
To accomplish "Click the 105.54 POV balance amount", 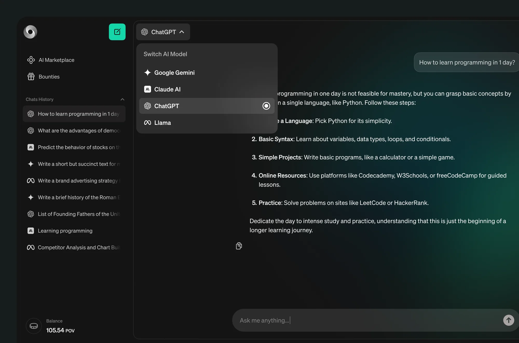I will pyautogui.click(x=60, y=330).
